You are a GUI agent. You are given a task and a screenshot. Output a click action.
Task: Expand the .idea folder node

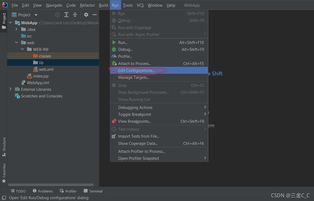tap(17, 29)
